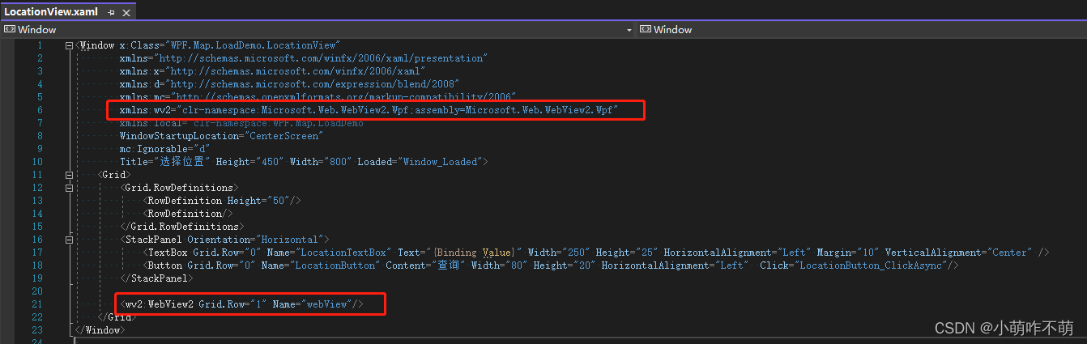
Task: Click the xmlns:wv2 namespace declaration
Action: (x=369, y=110)
